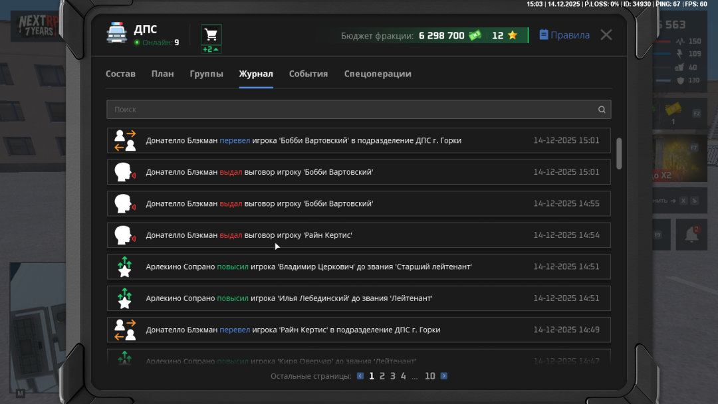The width and height of the screenshot is (718, 404).
Task: Go to page 2 of journal
Action: tap(382, 376)
